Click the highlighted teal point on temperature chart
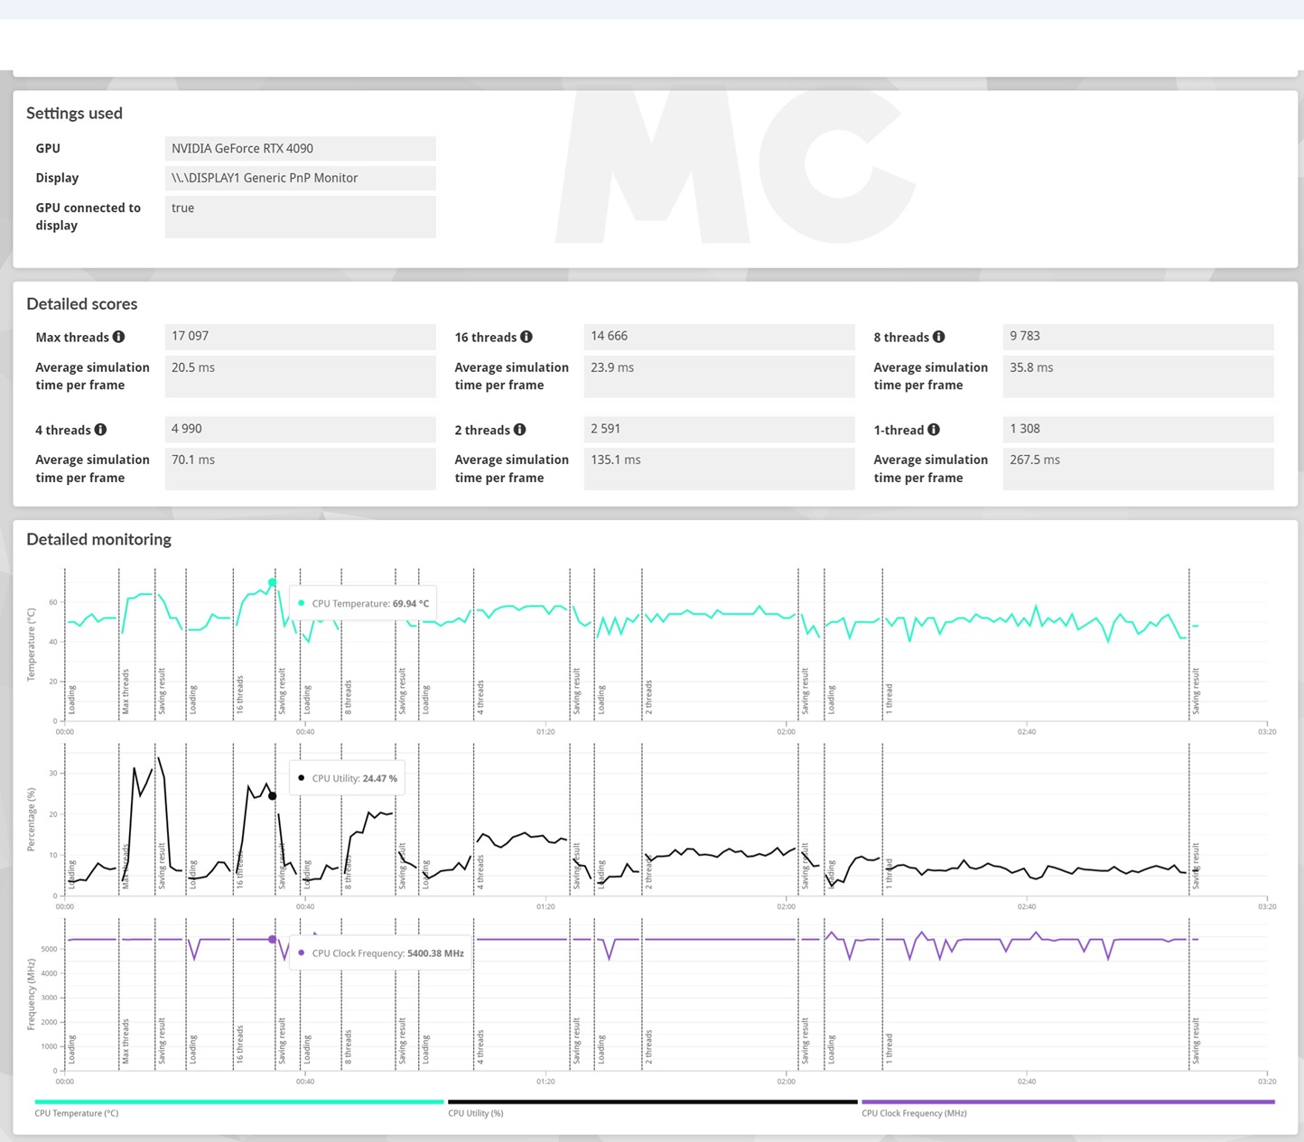1304x1142 pixels. 272,582
